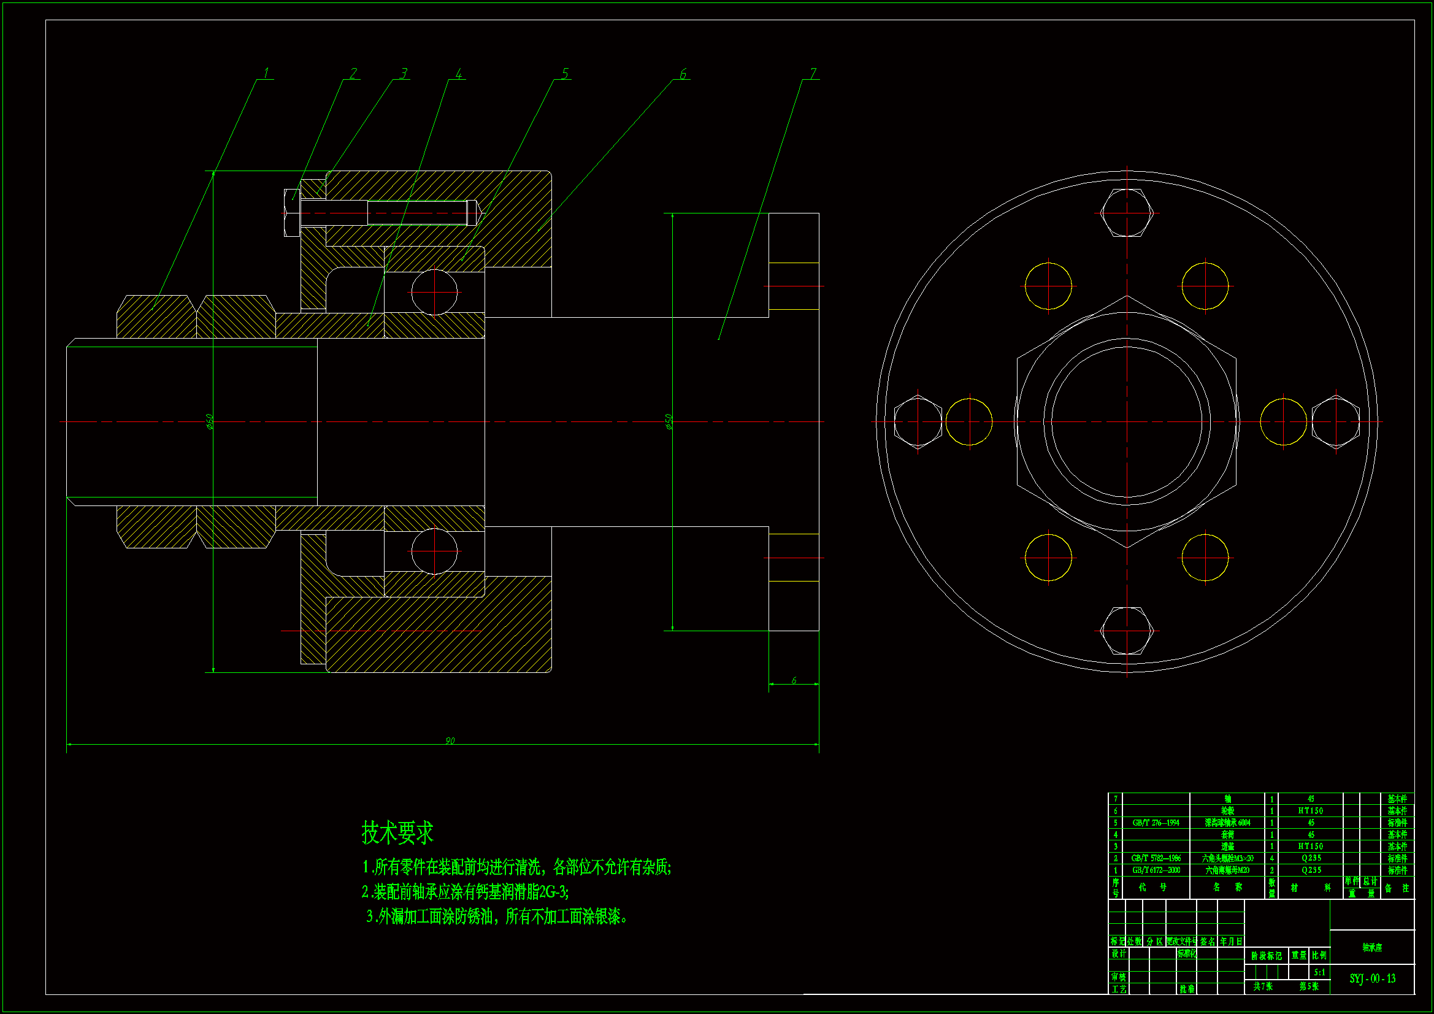Click part balloon number 4
Viewport: 1434px width, 1014px height.
pos(458,74)
